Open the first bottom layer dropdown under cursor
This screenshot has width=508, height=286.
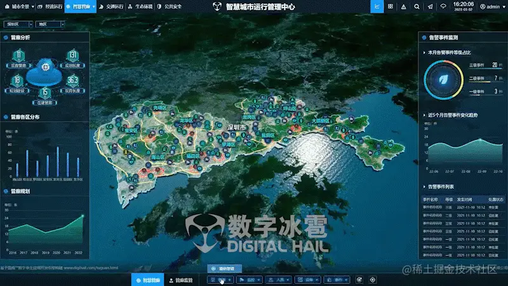pos(220,280)
